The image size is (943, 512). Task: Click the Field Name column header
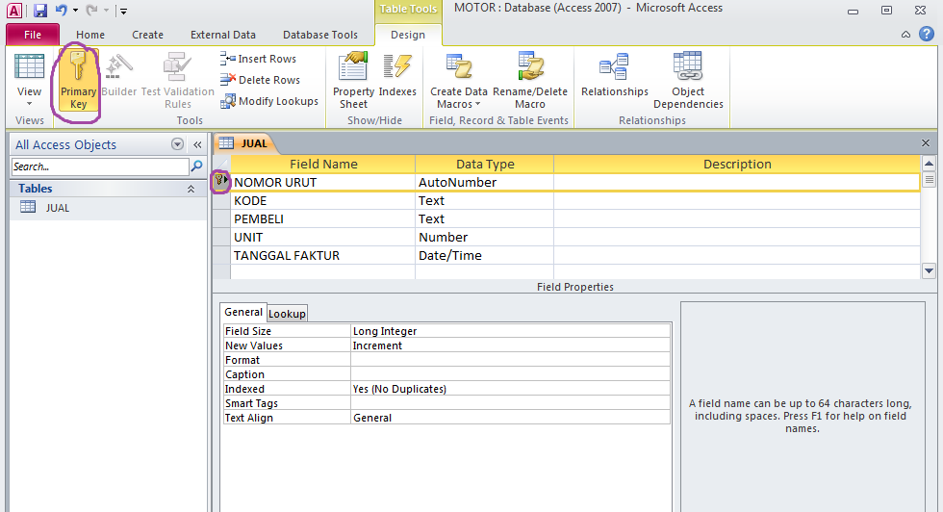(323, 164)
